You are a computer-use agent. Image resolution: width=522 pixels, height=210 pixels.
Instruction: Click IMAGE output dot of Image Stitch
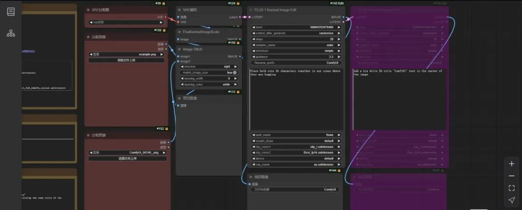coord(240,56)
